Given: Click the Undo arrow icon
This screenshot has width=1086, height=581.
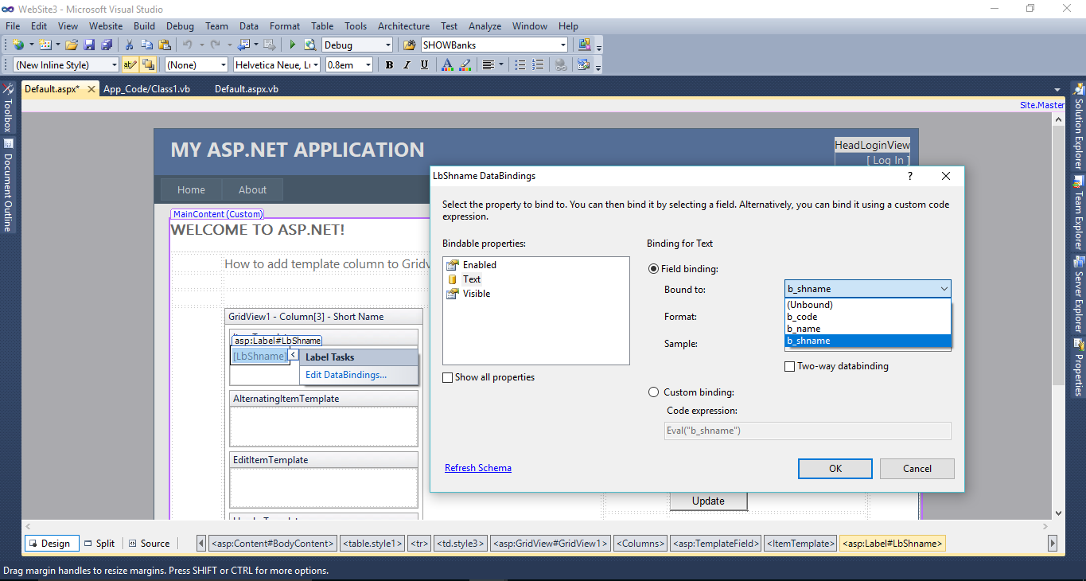Looking at the screenshot, I should point(188,45).
